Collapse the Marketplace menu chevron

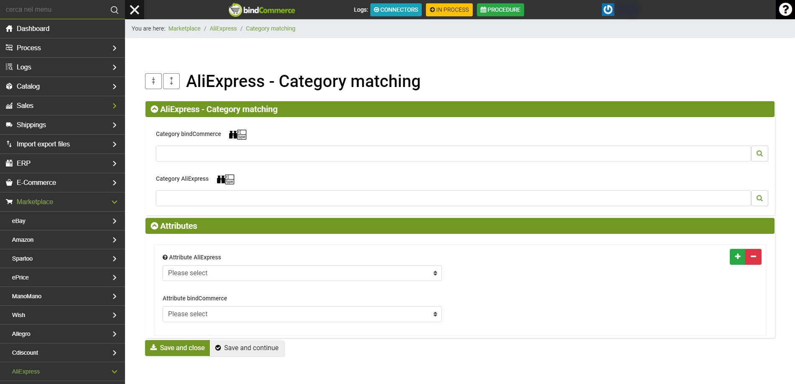pos(115,202)
